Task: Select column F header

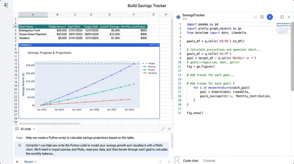Action: tap(134, 14)
